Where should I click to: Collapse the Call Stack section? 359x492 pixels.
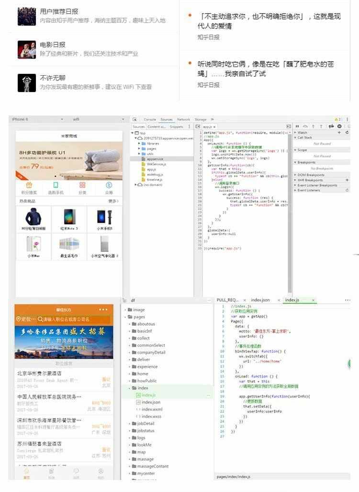pos(295,137)
